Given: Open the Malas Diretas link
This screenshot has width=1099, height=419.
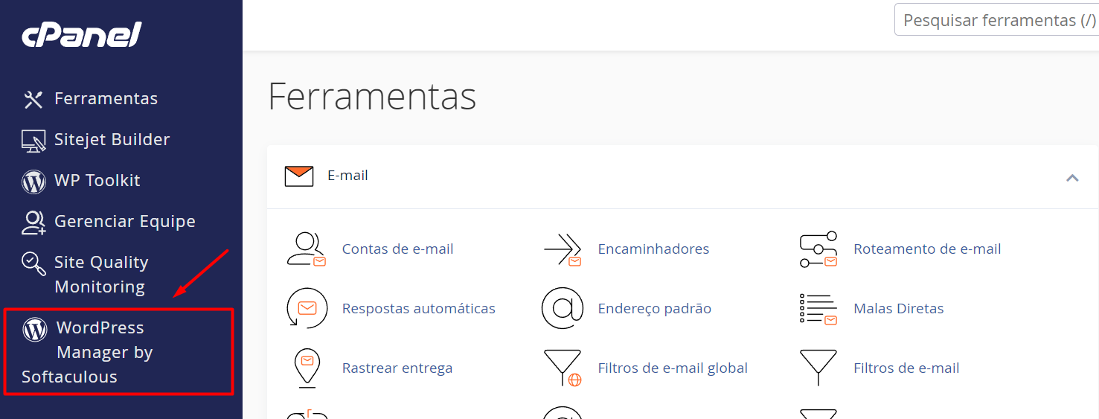Looking at the screenshot, I should point(898,308).
